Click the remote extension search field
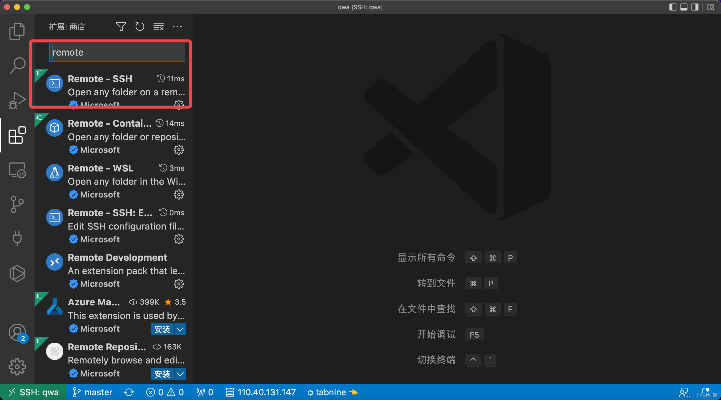This screenshot has width=721, height=400. [x=117, y=52]
